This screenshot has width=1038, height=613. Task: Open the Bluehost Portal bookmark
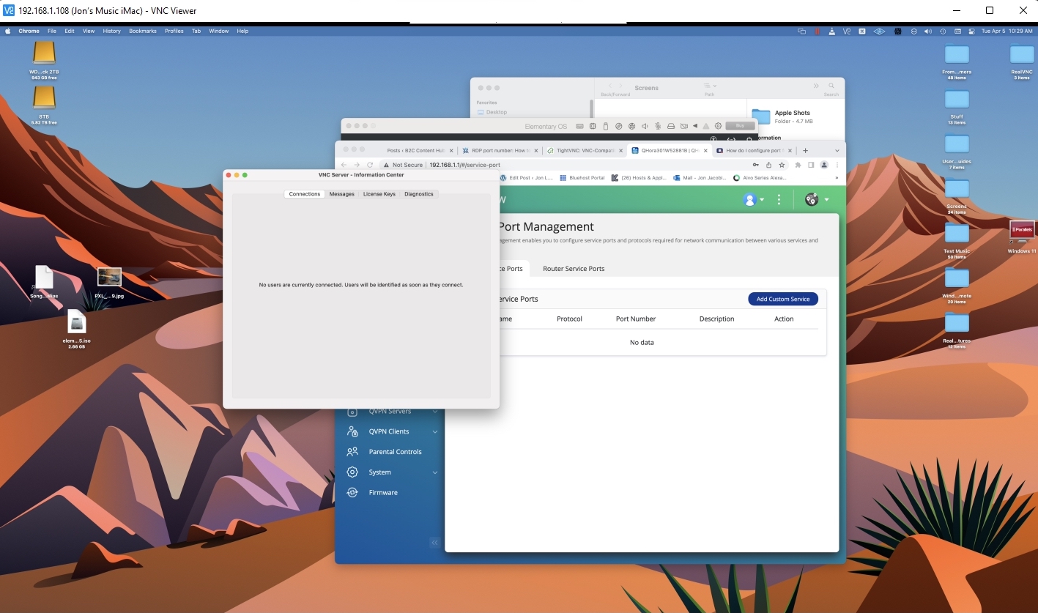point(582,178)
